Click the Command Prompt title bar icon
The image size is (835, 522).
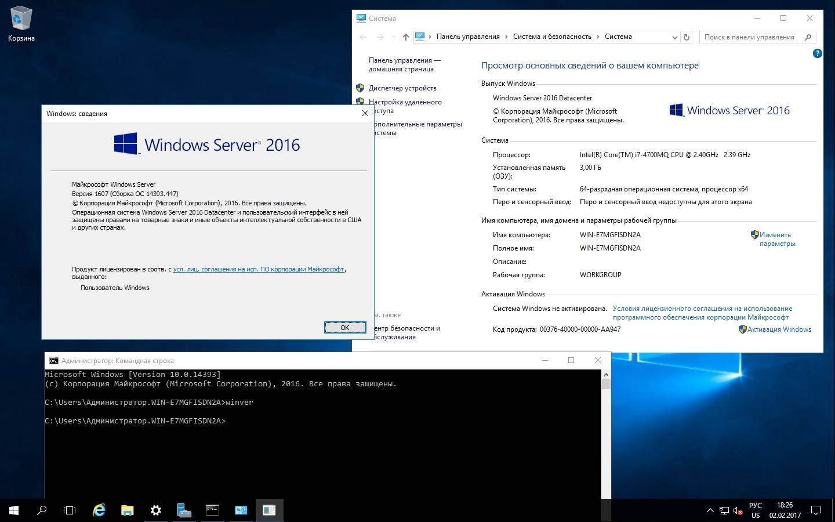(x=54, y=361)
